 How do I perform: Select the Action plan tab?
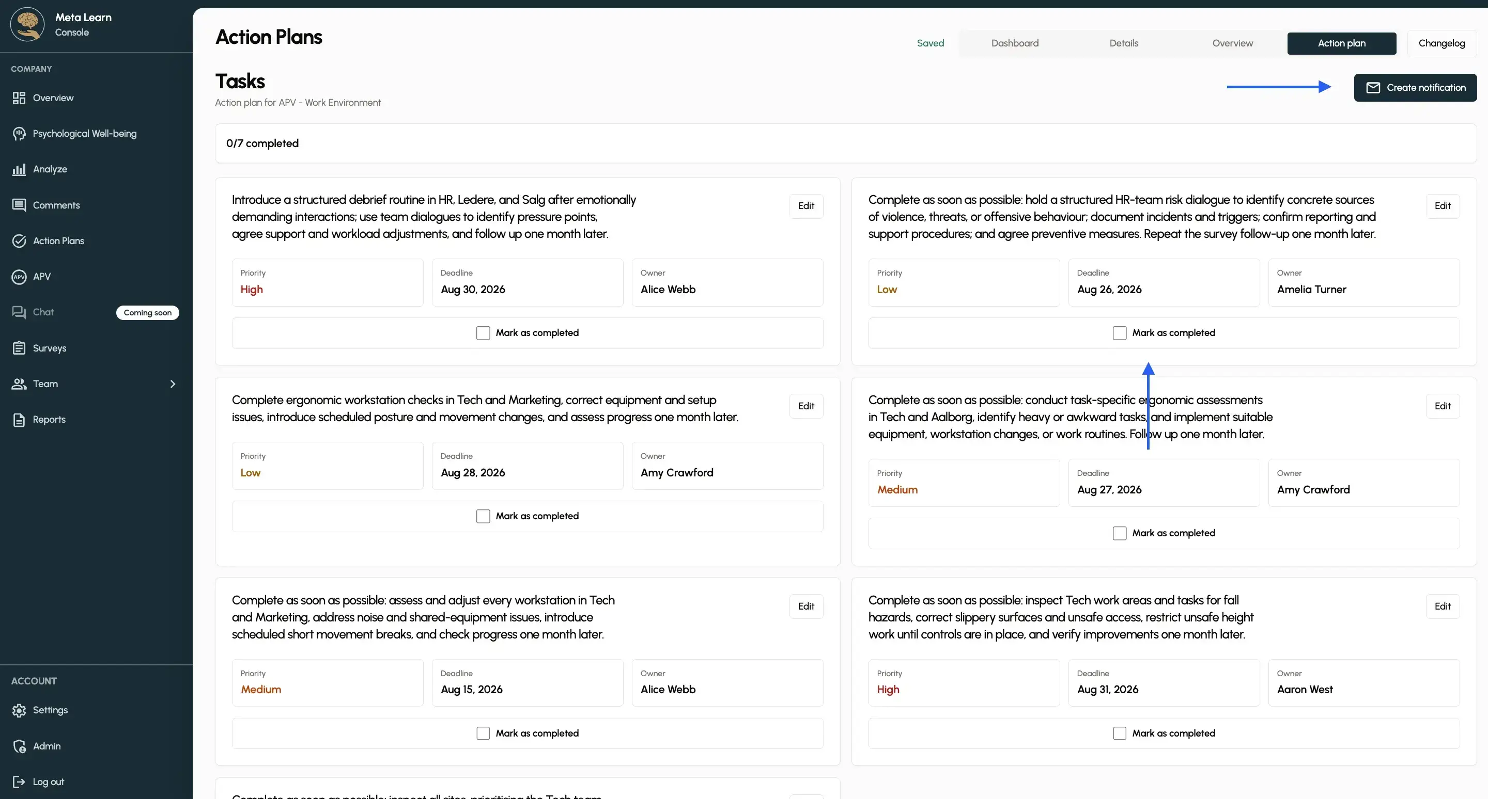pyautogui.click(x=1341, y=43)
